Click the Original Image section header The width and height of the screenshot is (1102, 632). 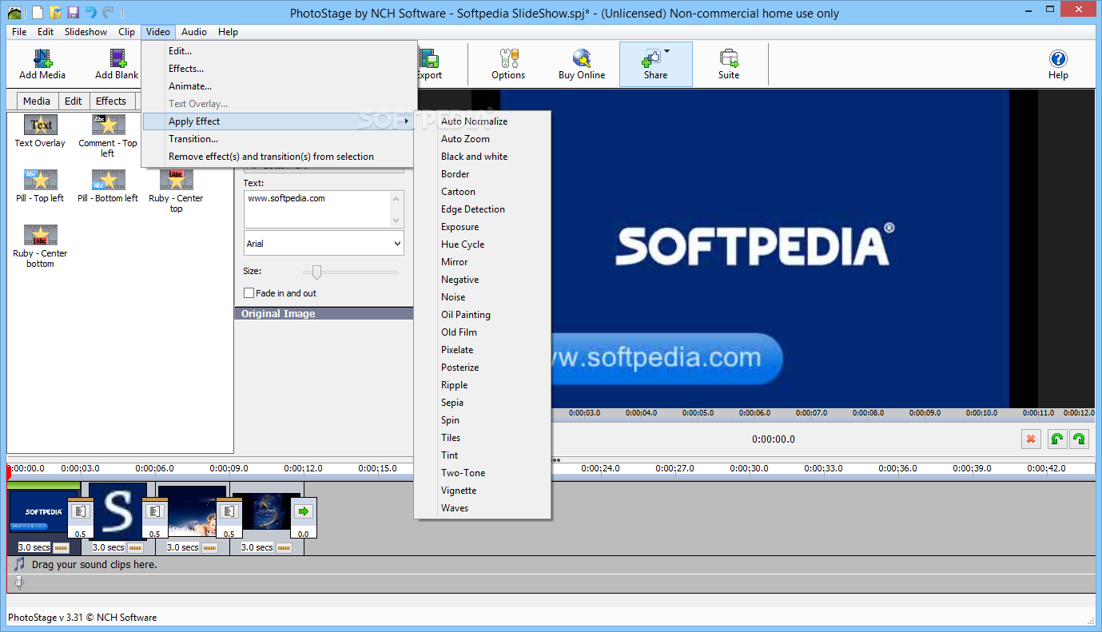324,313
